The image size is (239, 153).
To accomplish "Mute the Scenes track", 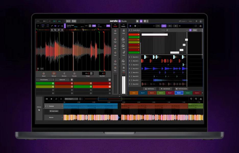I will click(x=45, y=106).
